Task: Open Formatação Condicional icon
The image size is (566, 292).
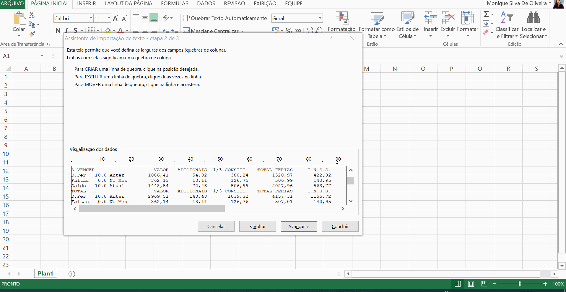Action: pos(342,18)
